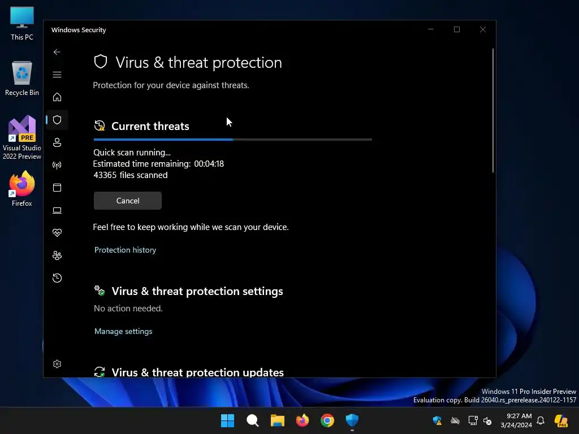Open File Explorer from the taskbar

coord(277,420)
